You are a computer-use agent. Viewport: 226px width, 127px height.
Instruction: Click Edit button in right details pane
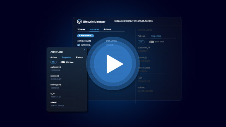pyautogui.click(x=141, y=42)
